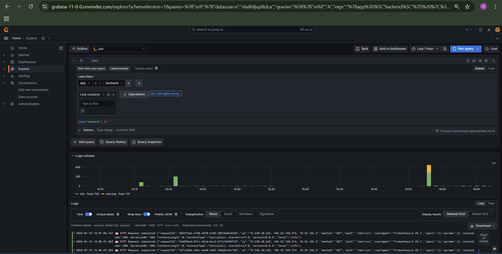Toggle the Explain query switch
Screen dimensions: 502x254
pyautogui.click(x=158, y=68)
